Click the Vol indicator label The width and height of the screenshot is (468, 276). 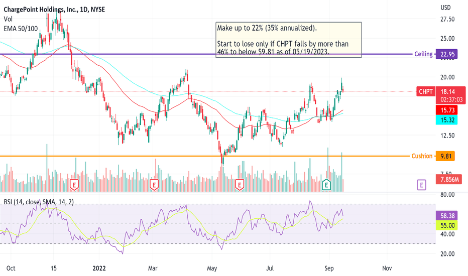[8, 19]
